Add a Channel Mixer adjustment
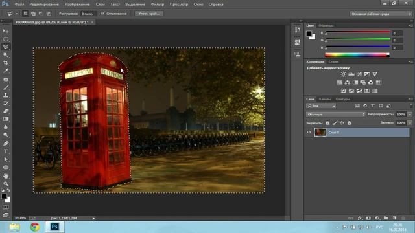Image resolution: width=415 pixels, height=233 pixels. point(371,82)
